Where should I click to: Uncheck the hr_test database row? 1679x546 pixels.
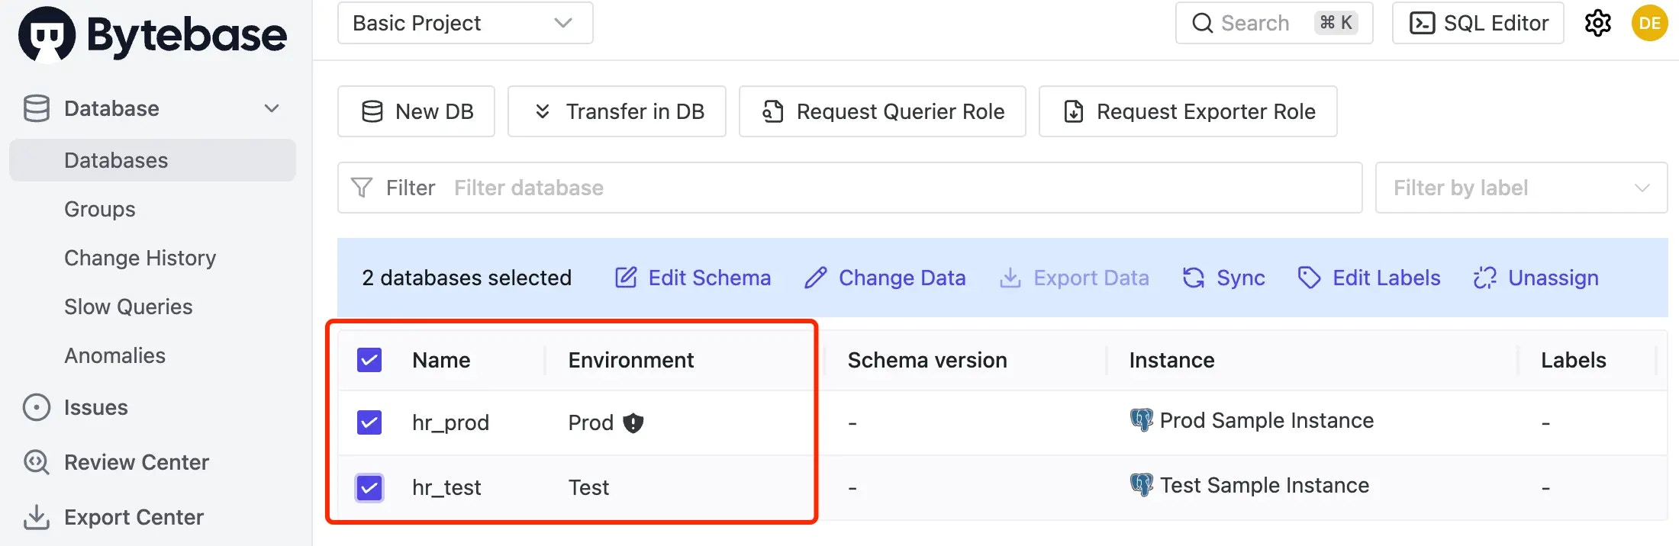click(x=369, y=488)
